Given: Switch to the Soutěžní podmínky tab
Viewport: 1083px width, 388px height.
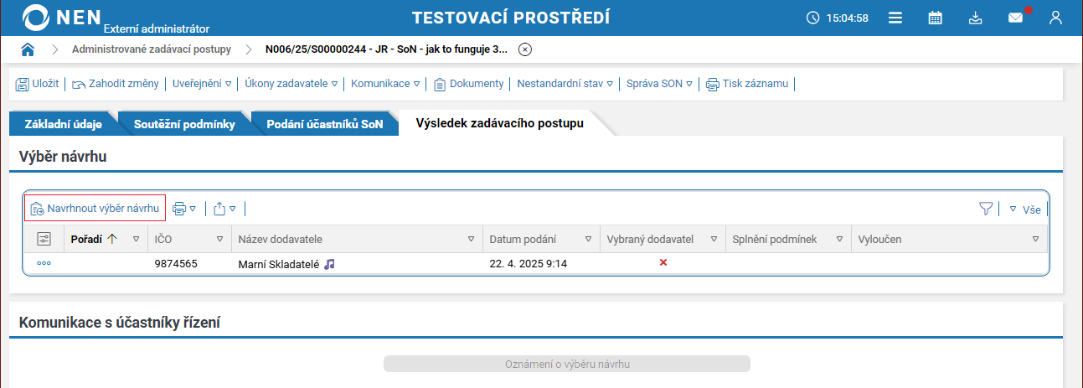Looking at the screenshot, I should 184,124.
